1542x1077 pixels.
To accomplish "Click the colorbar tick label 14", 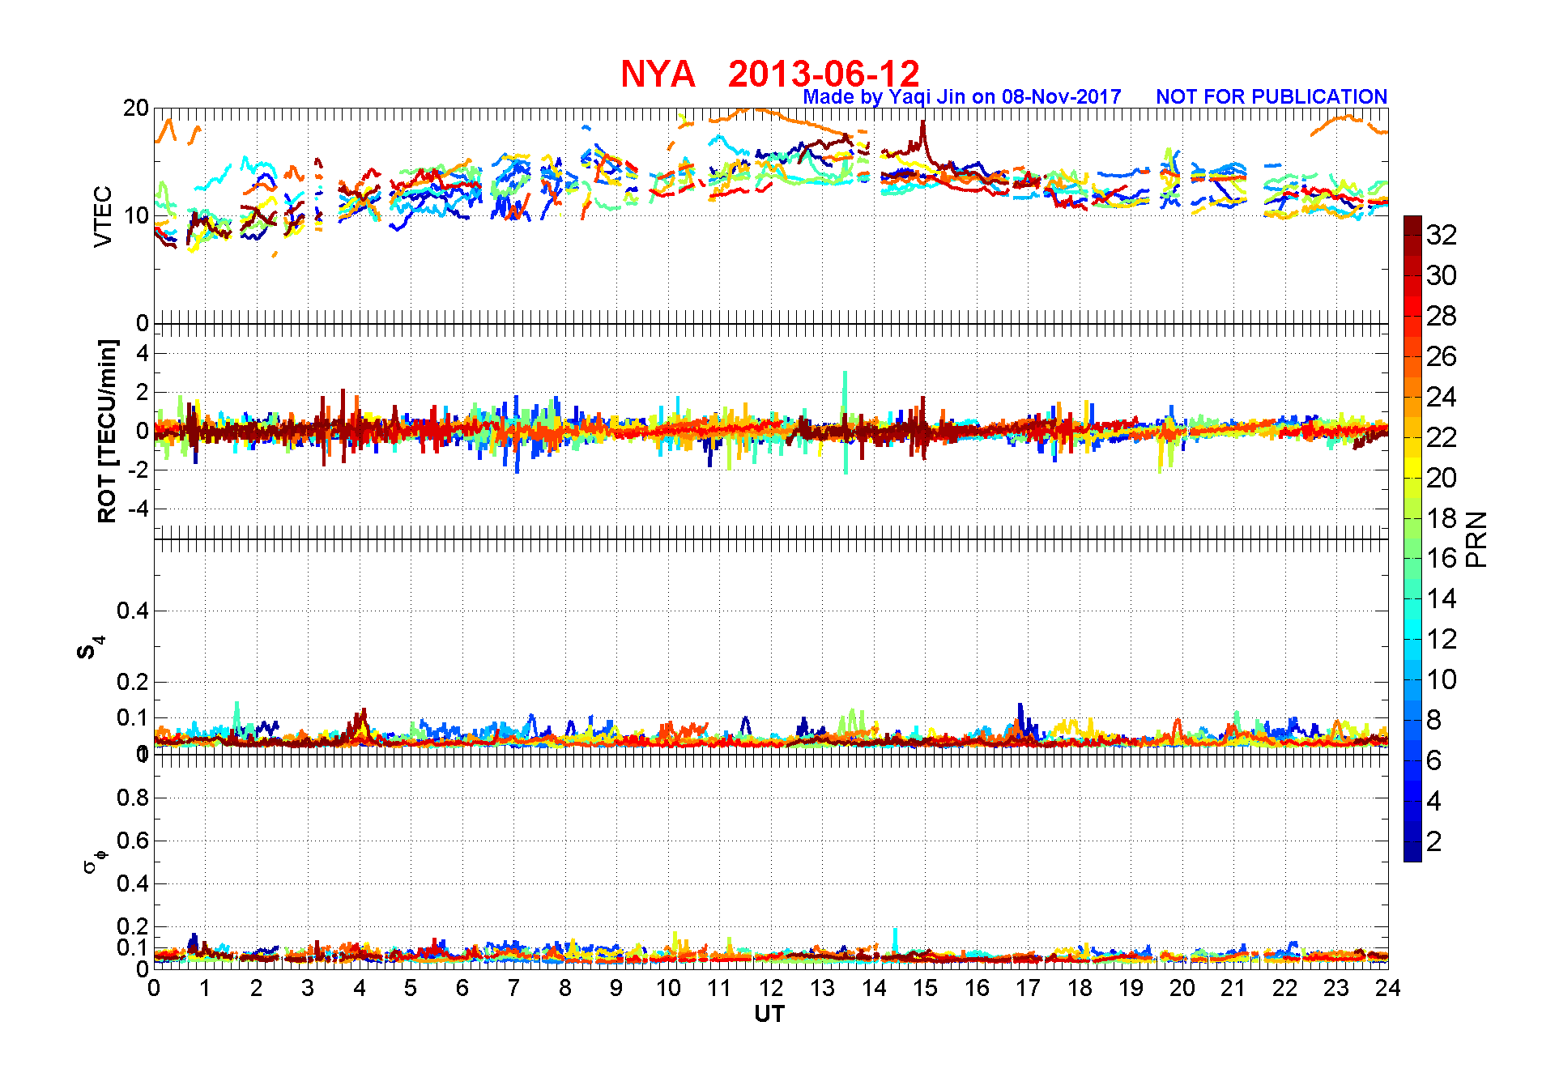I will tap(1442, 598).
